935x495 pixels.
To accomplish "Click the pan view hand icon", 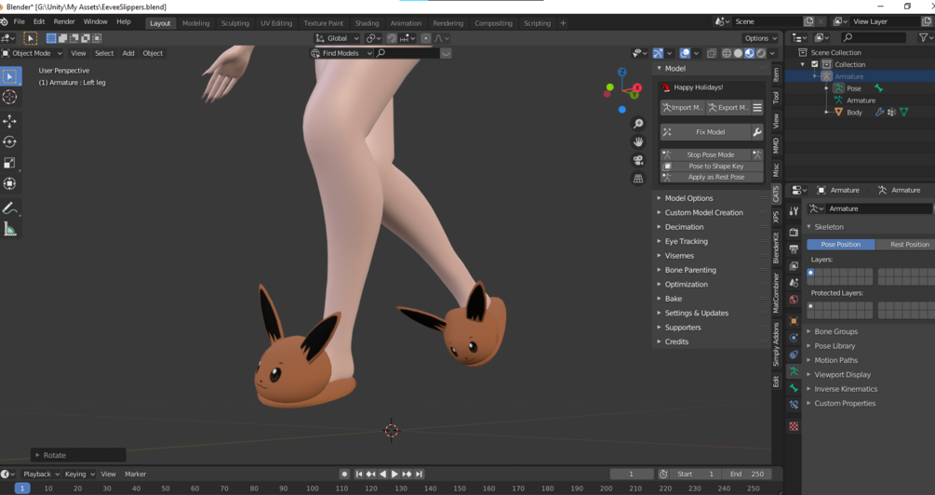I will pos(638,142).
